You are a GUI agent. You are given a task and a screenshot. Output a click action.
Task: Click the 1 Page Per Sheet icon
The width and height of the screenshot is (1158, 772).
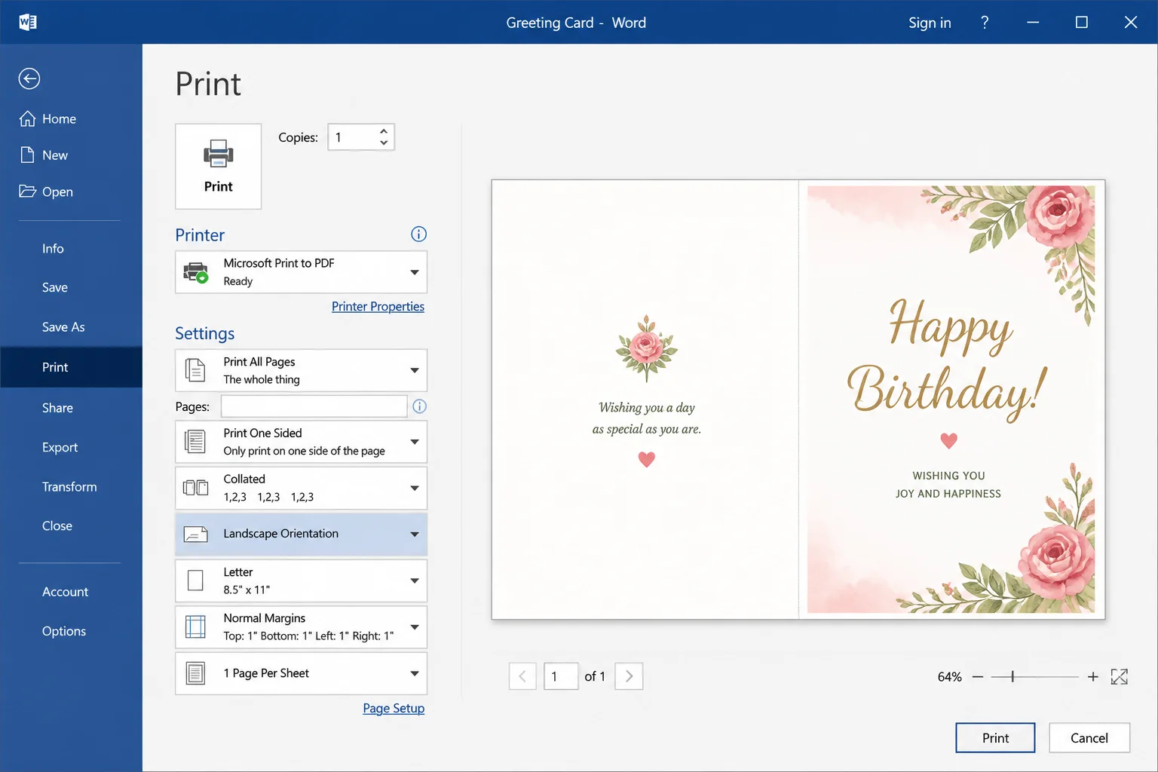(195, 673)
